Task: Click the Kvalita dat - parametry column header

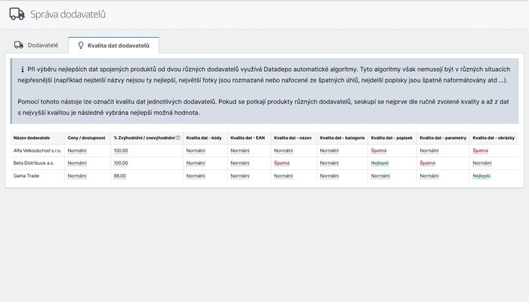Action: pyautogui.click(x=443, y=138)
